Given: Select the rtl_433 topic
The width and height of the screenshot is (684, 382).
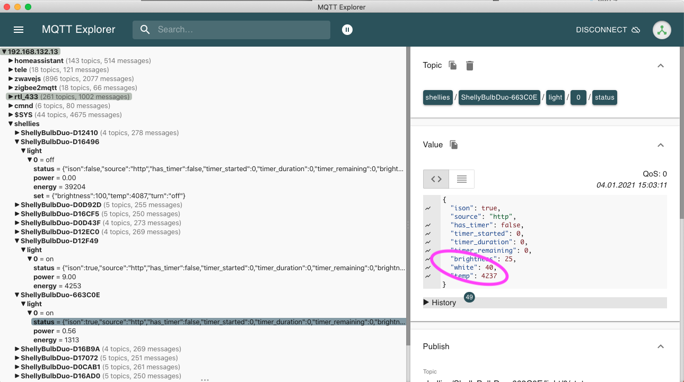Looking at the screenshot, I should [x=27, y=97].
